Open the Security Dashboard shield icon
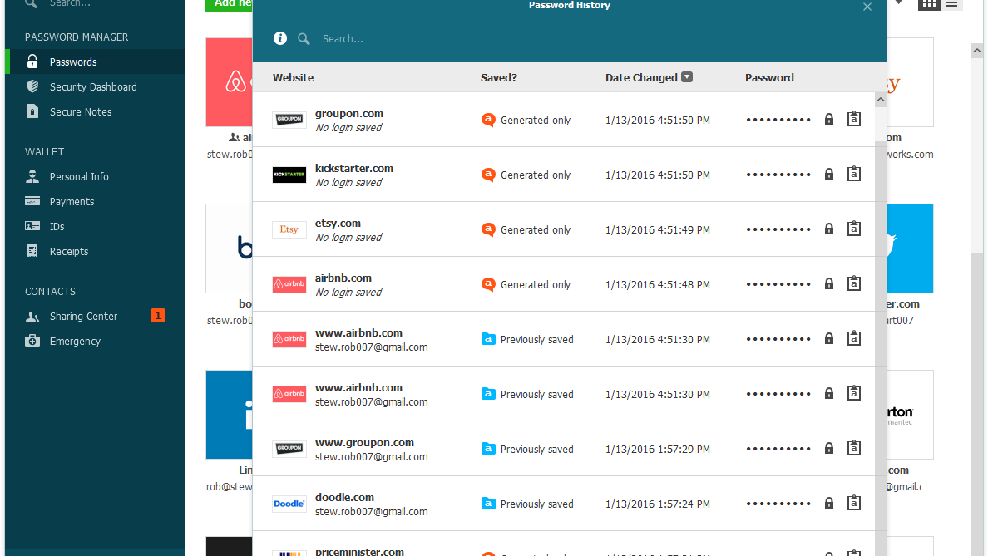This screenshot has width=988, height=556. pyautogui.click(x=32, y=86)
